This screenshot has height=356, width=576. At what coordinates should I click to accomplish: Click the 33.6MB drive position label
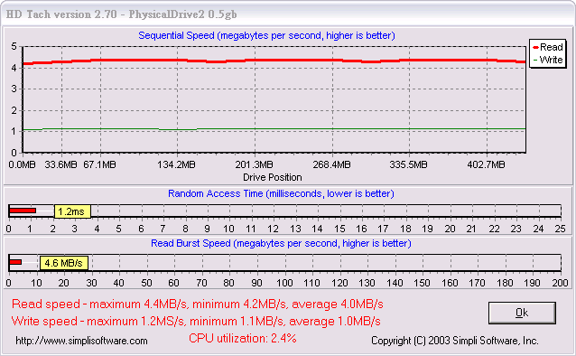click(x=61, y=164)
